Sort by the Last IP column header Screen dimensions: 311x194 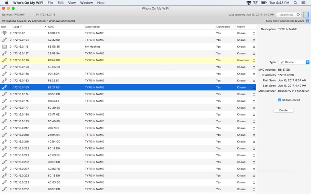coord(30,27)
